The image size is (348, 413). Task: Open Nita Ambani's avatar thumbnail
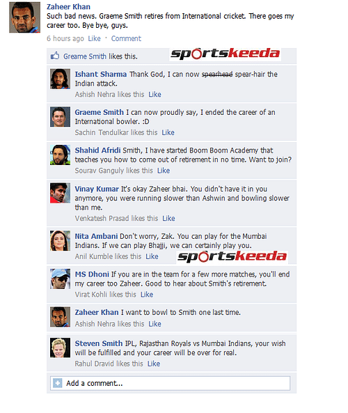[61, 241]
